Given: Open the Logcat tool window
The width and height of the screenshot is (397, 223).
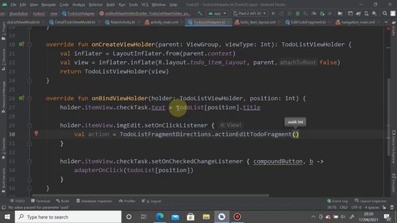Looking at the screenshot, I should pyautogui.click(x=151, y=201).
